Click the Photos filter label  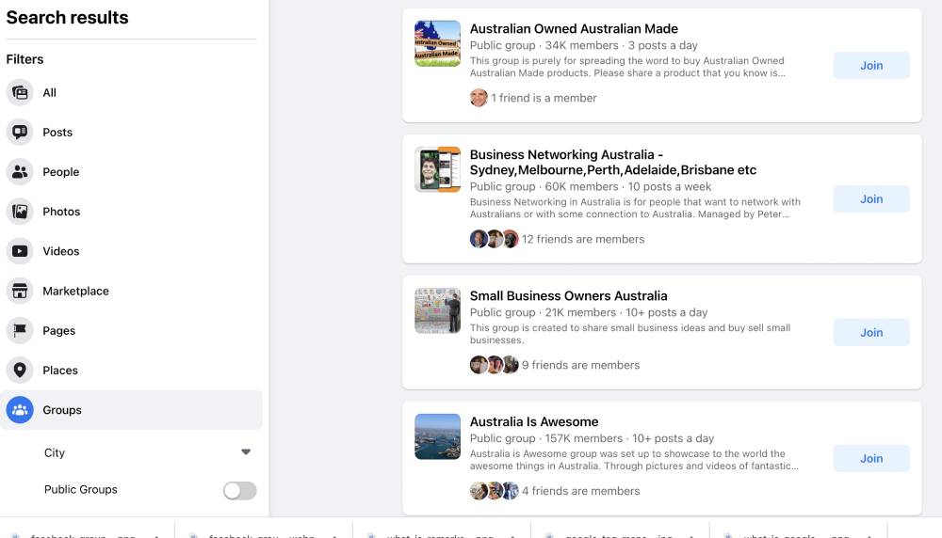[61, 211]
